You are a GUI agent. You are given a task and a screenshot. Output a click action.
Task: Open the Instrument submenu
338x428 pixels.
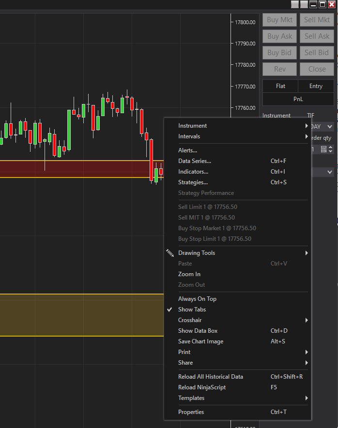pos(237,126)
